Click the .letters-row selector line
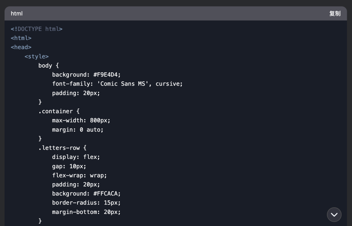352x226 pixels. (x=62, y=148)
